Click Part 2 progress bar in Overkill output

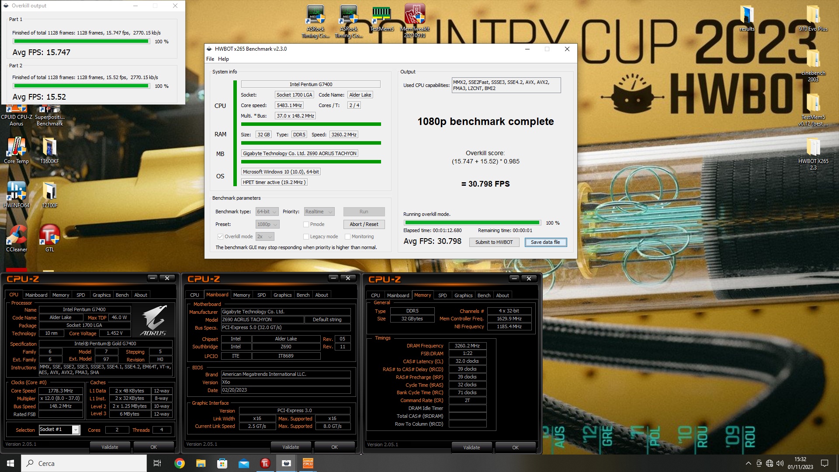click(81, 86)
